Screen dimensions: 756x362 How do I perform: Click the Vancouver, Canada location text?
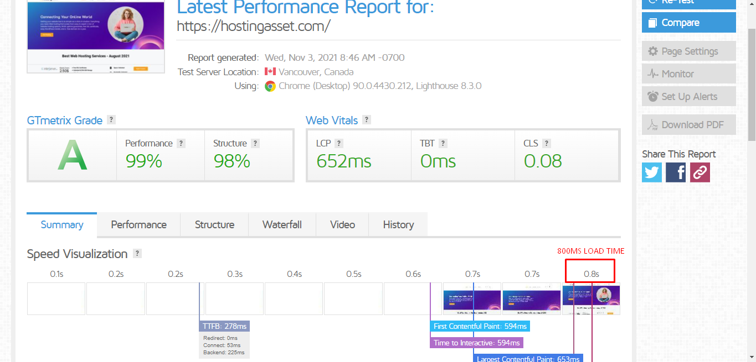point(316,72)
